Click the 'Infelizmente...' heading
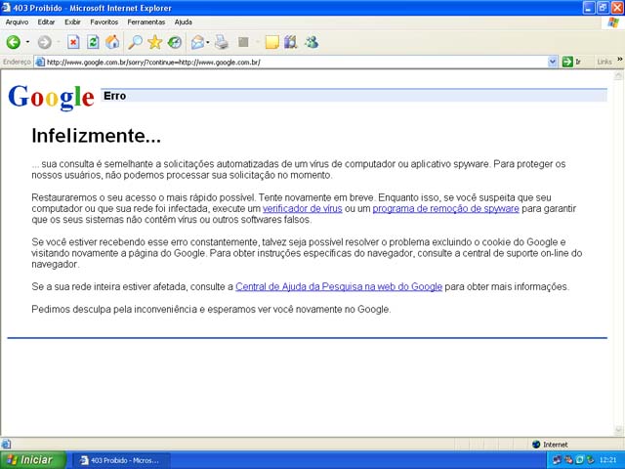The image size is (625, 469). 96,136
